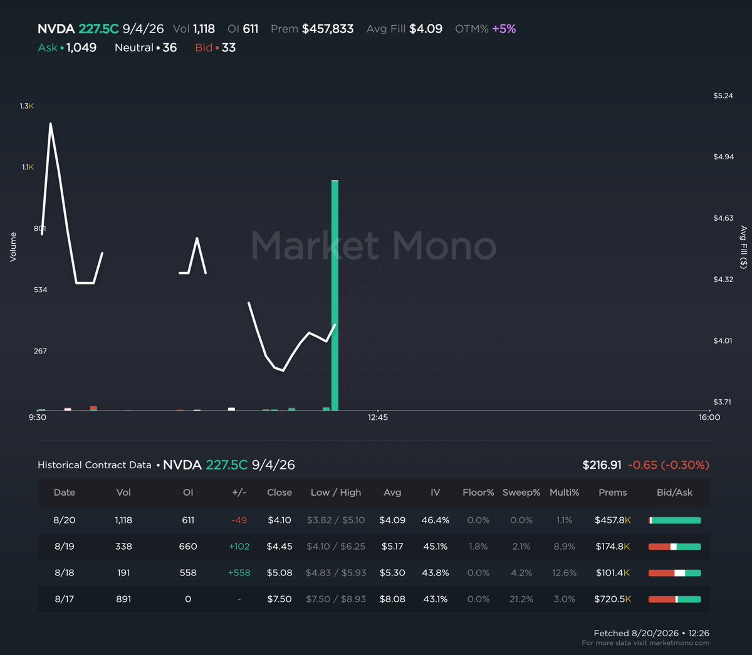
Task: Click the +102 OI change cell
Action: 239,547
